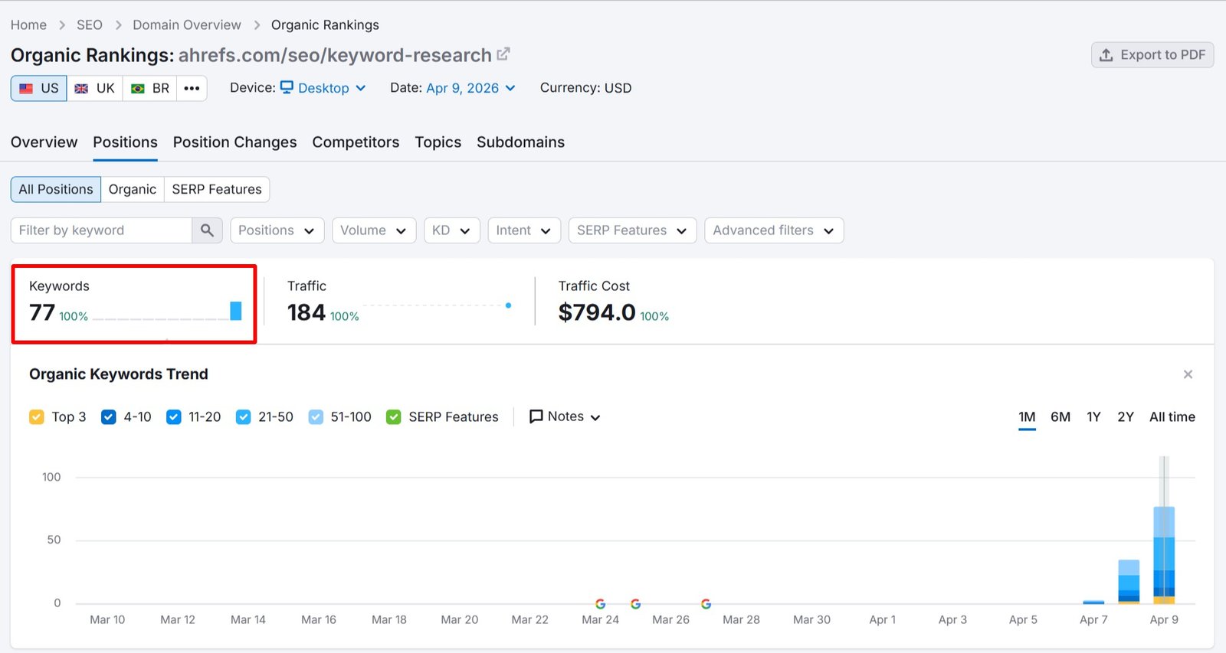Viewport: 1226px width, 653px height.
Task: Go to Home in the breadcrumb
Action: click(28, 25)
